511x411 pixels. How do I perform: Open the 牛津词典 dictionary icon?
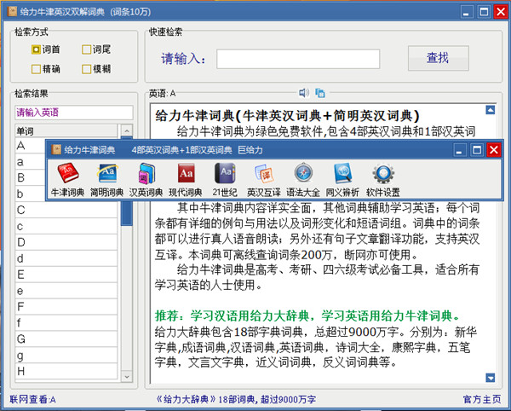coord(67,180)
